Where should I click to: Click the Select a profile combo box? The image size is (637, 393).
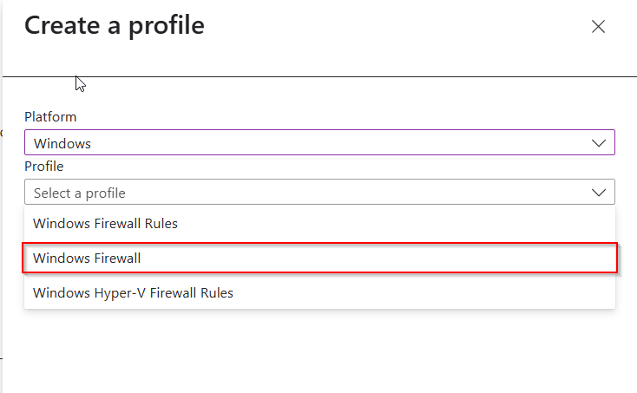[319, 193]
